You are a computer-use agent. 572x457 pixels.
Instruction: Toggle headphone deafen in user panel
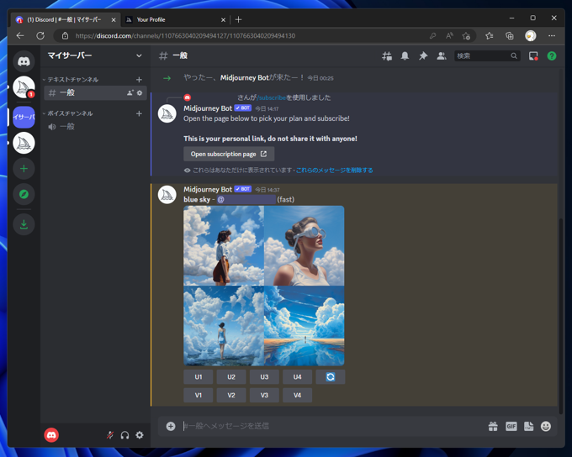[124, 435]
